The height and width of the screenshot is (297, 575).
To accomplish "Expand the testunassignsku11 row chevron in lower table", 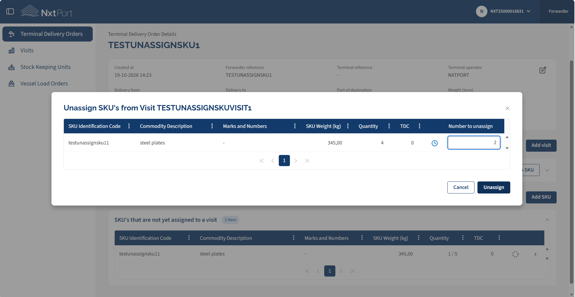I will click(x=535, y=254).
